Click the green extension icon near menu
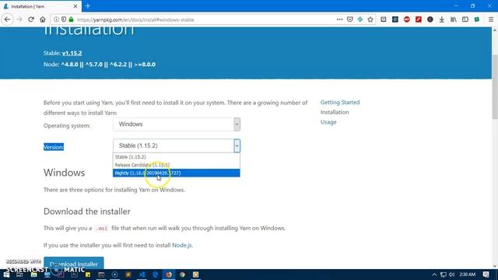The width and height of the screenshot is (498, 280). tap(477, 19)
